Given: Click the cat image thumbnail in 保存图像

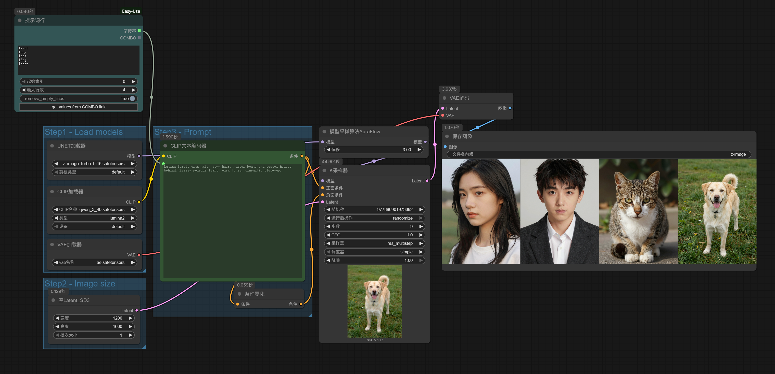Looking at the screenshot, I should (638, 212).
